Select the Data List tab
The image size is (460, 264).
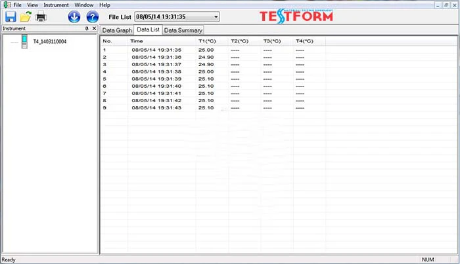click(x=148, y=30)
